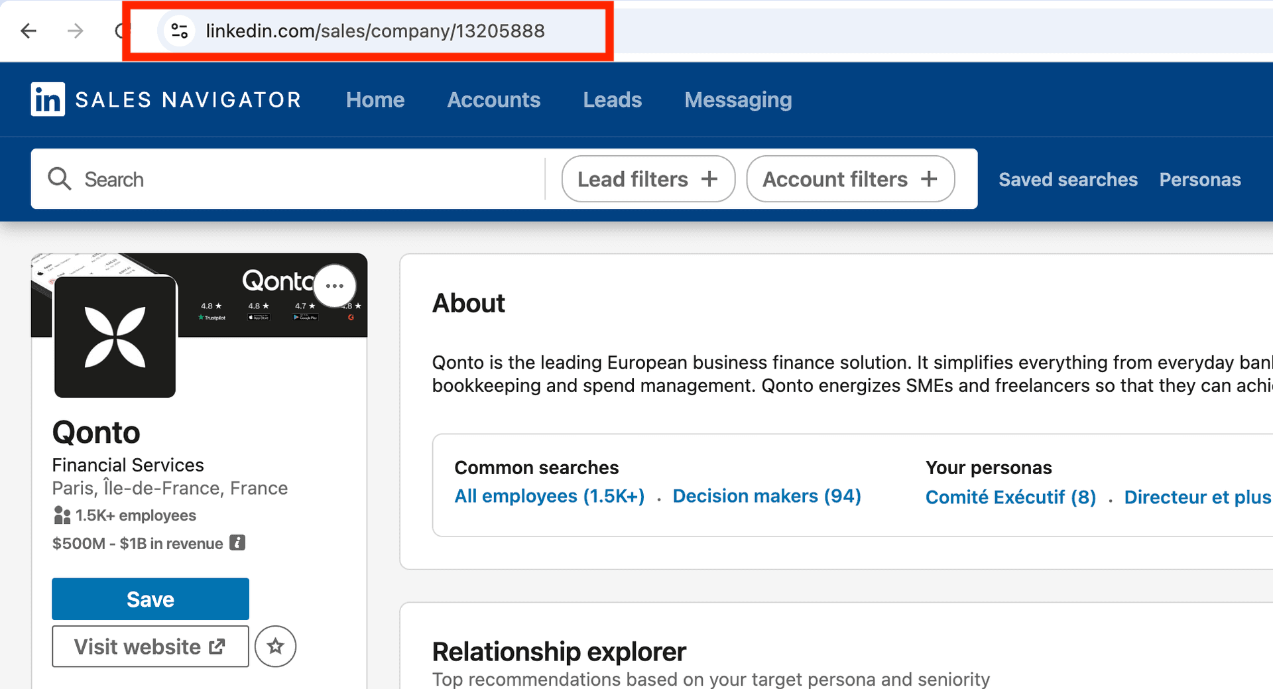The image size is (1273, 689).
Task: Click the browser forward arrow
Action: coord(76,31)
